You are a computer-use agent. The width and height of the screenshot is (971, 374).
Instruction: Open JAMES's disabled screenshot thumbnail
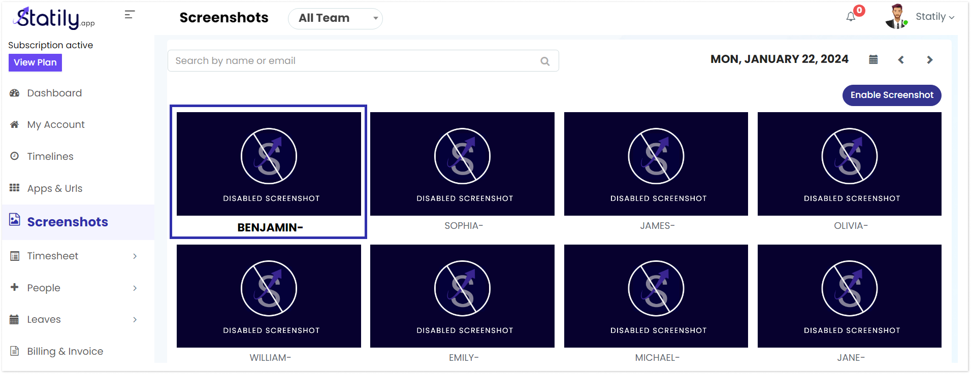(x=656, y=164)
